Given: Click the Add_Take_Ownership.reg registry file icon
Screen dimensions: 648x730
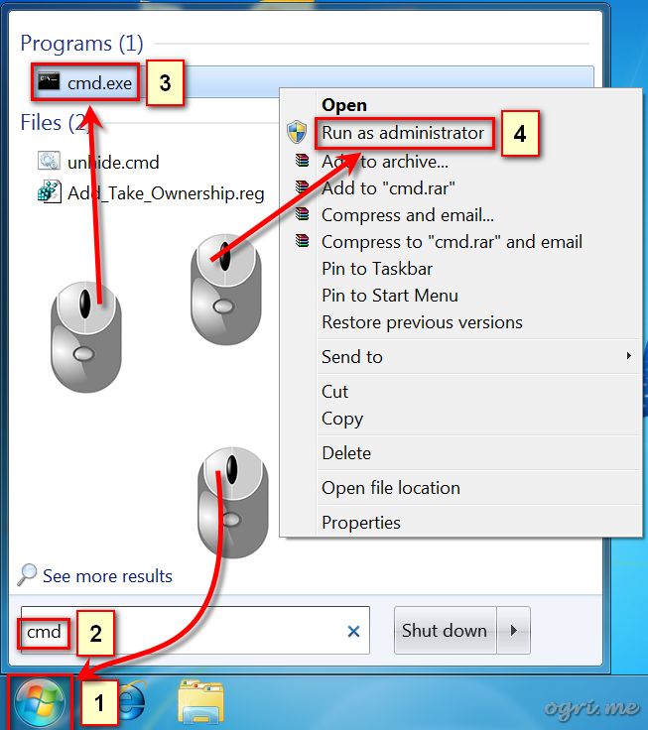Looking at the screenshot, I should coord(49,191).
